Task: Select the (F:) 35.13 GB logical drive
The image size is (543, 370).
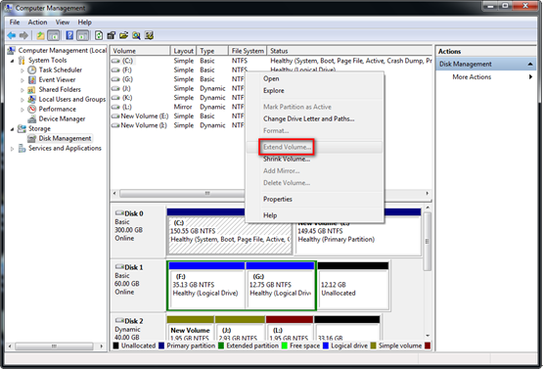Action: point(206,290)
